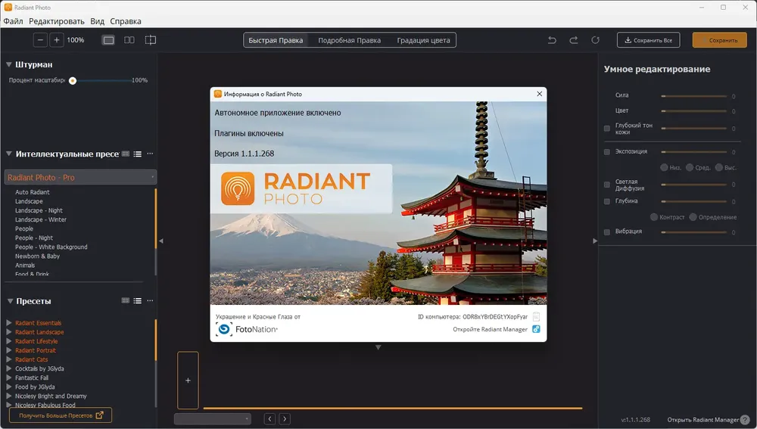
Task: Copy computer ID using the clipboard icon
Action: 536,317
